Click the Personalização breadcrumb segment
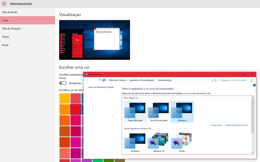The height and width of the screenshot is (162, 260). point(165,80)
